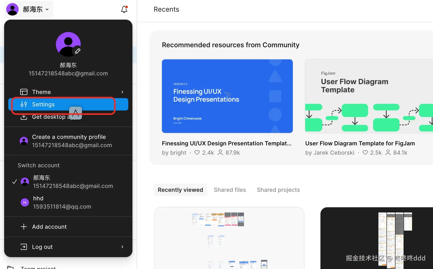Viewport: 433px width, 269px height.
Task: Open the Theme submenu
Action: [68, 92]
